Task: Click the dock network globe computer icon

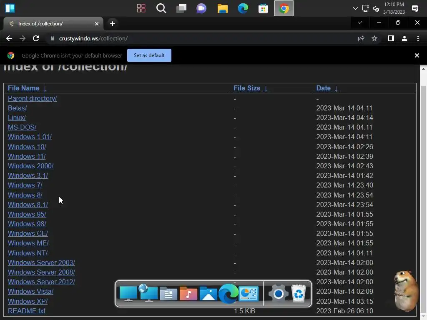Action: pos(148,293)
